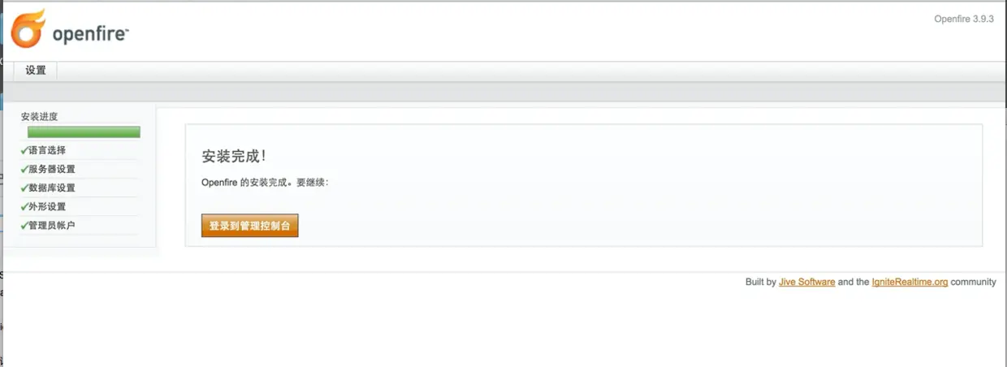The image size is (1007, 367).
Task: Click the green checkmark beside 服务器设置
Action: pos(24,169)
